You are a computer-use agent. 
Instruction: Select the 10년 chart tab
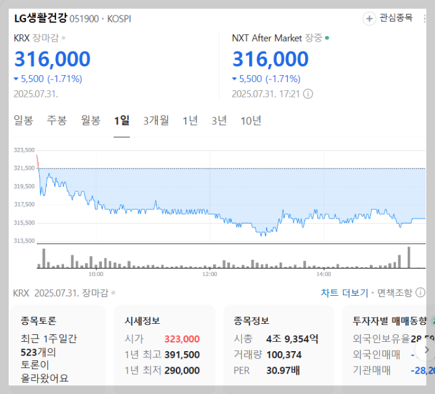click(x=251, y=121)
